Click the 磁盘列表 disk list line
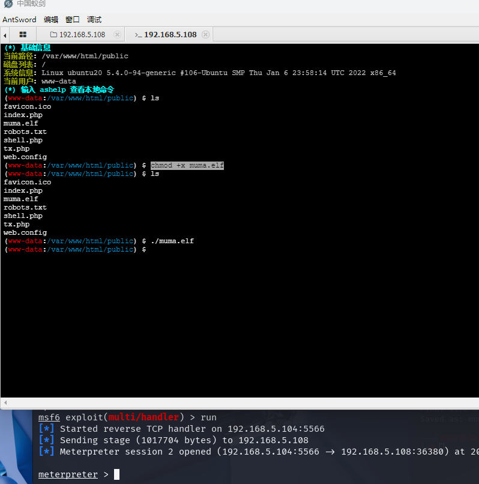Viewport: 479px width, 484px height. [25, 64]
